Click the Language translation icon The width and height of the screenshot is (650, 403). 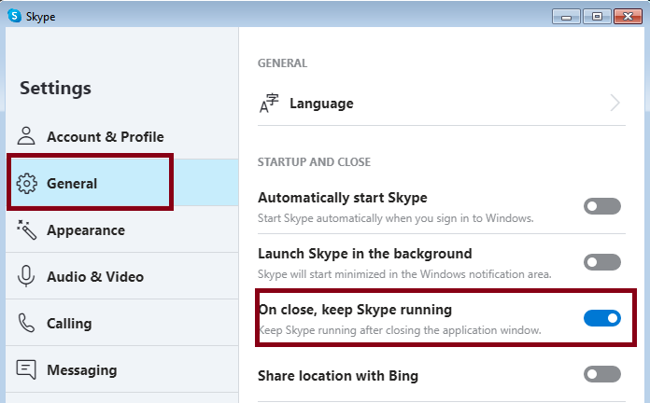click(x=269, y=104)
